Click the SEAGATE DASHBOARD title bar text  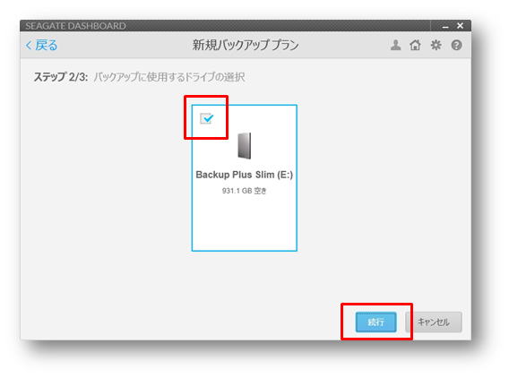pyautogui.click(x=75, y=26)
